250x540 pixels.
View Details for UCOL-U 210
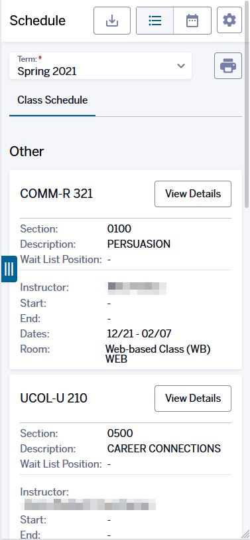coord(193,399)
